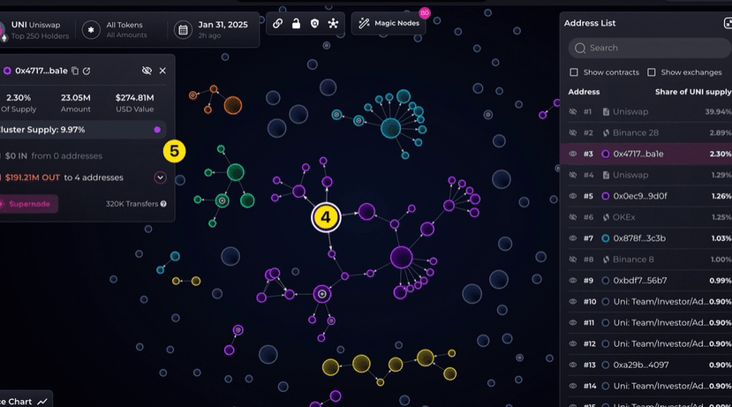Open the All Tokens filter
732x407 pixels.
(115, 29)
